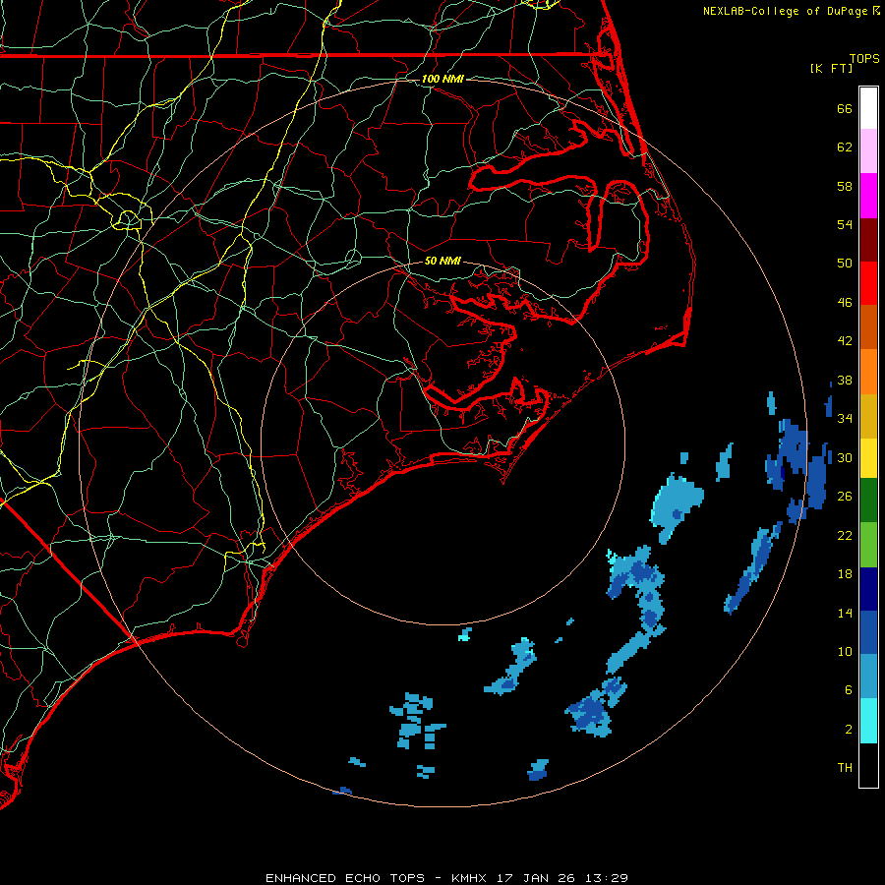Click the '50' legend value label
The width and height of the screenshot is (885, 885).
(x=845, y=264)
